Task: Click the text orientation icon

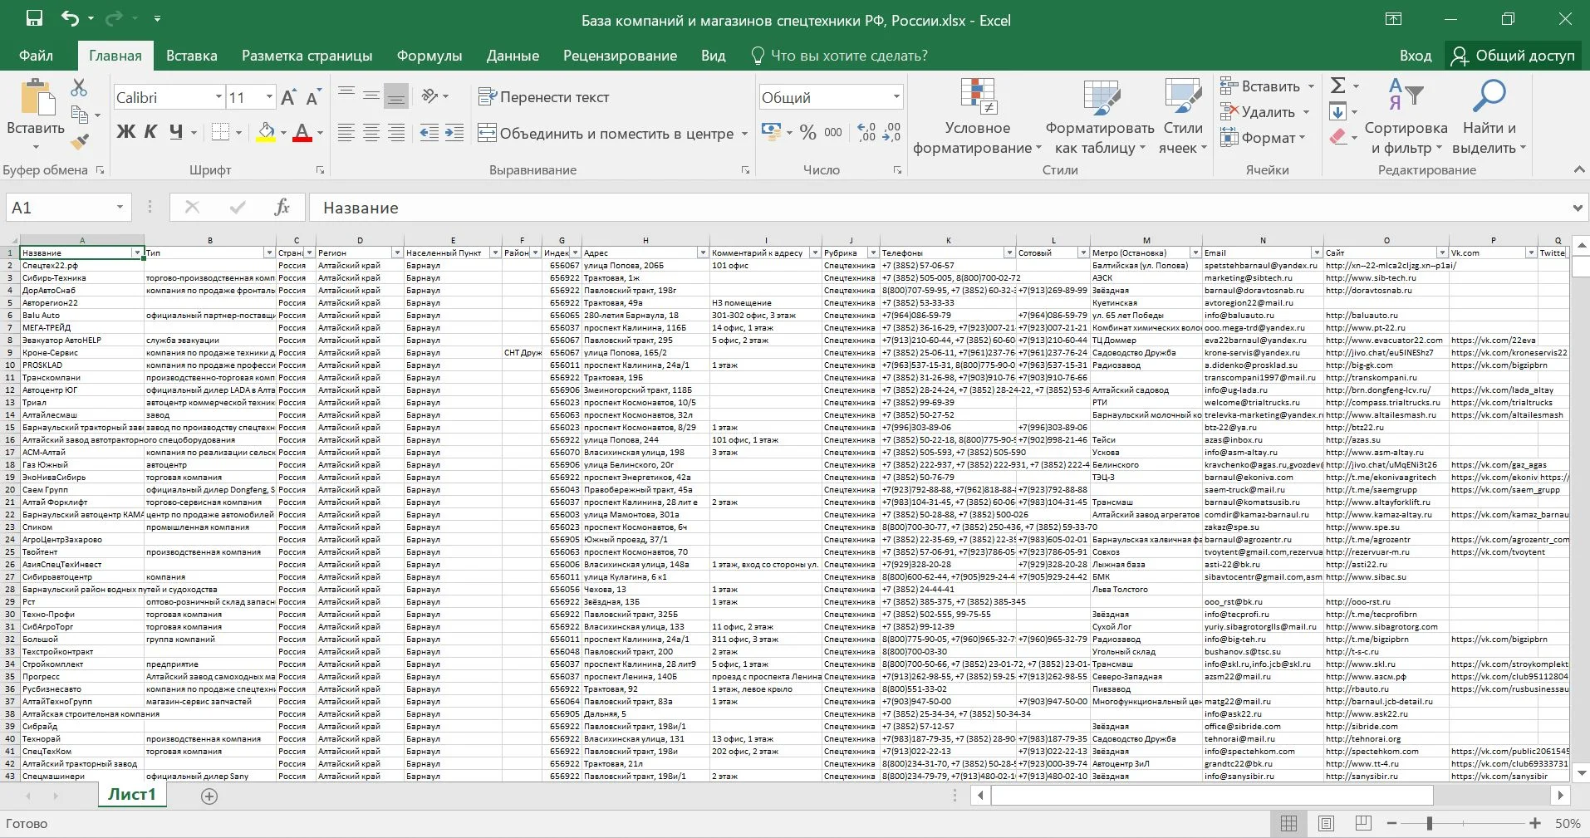Action: click(x=430, y=96)
